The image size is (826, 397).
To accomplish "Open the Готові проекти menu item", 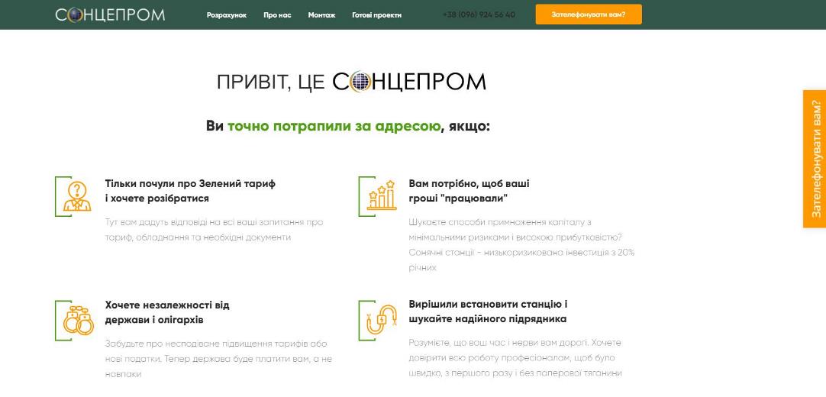I will point(376,15).
